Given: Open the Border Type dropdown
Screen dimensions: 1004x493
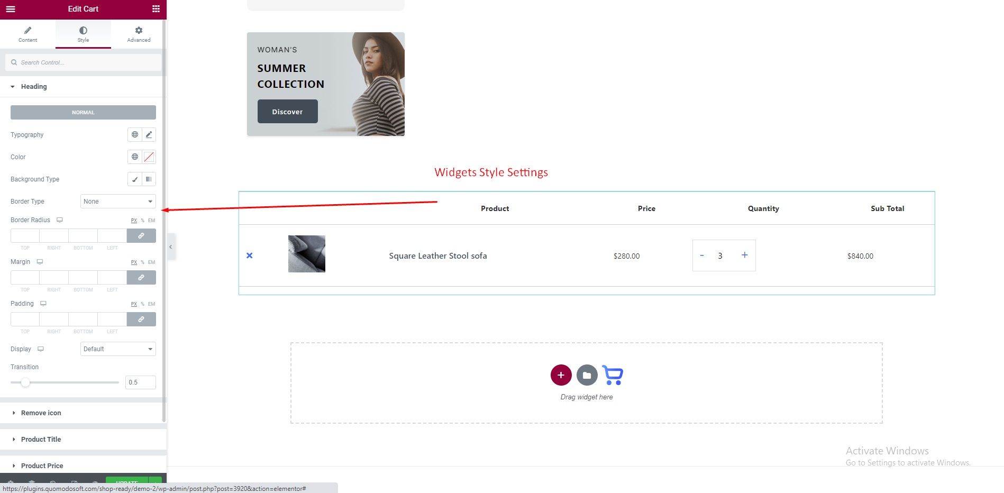Looking at the screenshot, I should [x=118, y=202].
